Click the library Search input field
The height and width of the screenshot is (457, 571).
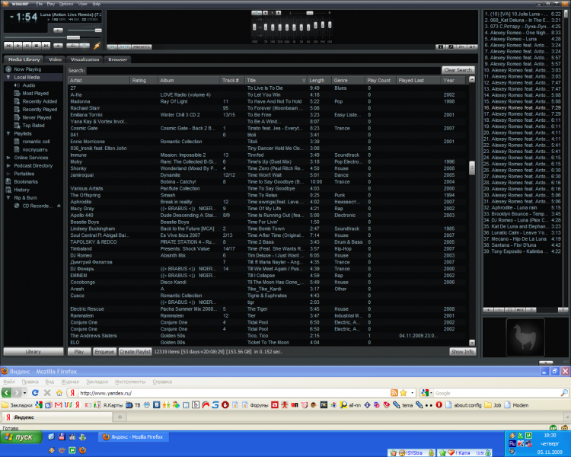coord(263,70)
